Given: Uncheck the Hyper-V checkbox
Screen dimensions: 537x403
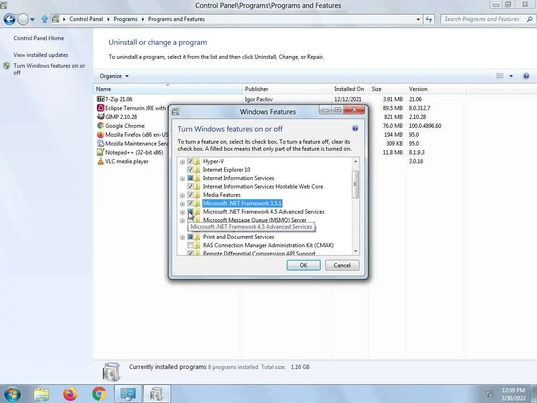Looking at the screenshot, I should pyautogui.click(x=190, y=161).
